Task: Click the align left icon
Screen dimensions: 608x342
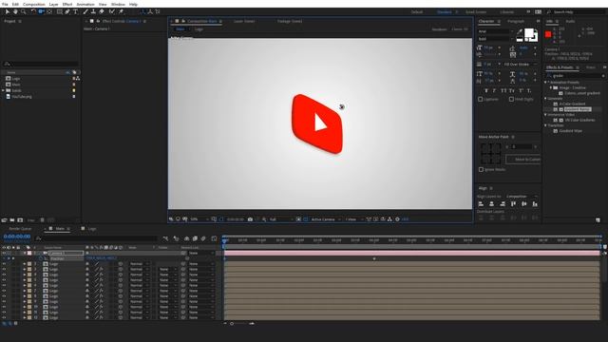Action: 482,204
